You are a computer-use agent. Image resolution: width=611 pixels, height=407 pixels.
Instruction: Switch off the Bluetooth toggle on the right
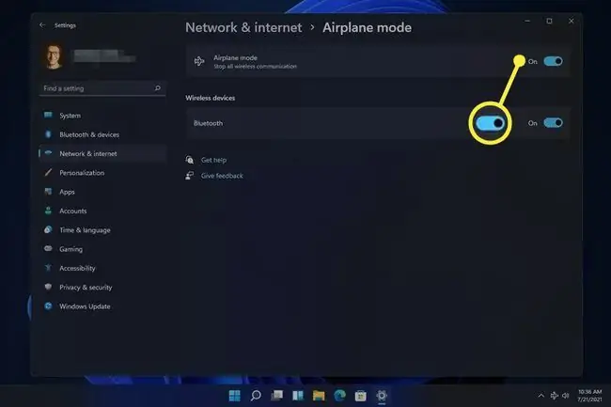click(x=553, y=123)
